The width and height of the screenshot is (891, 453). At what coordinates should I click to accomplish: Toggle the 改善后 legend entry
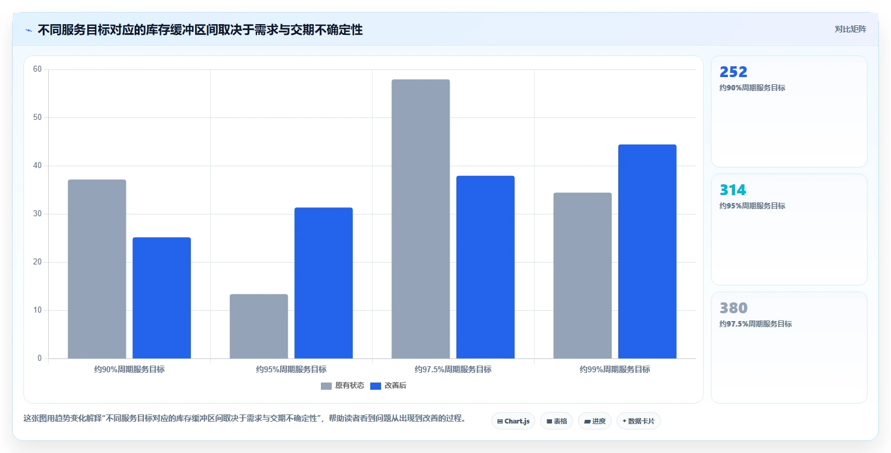pyautogui.click(x=388, y=386)
